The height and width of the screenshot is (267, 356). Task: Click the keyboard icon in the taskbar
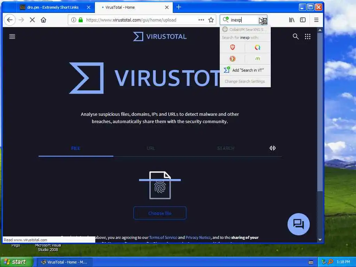[311, 262]
